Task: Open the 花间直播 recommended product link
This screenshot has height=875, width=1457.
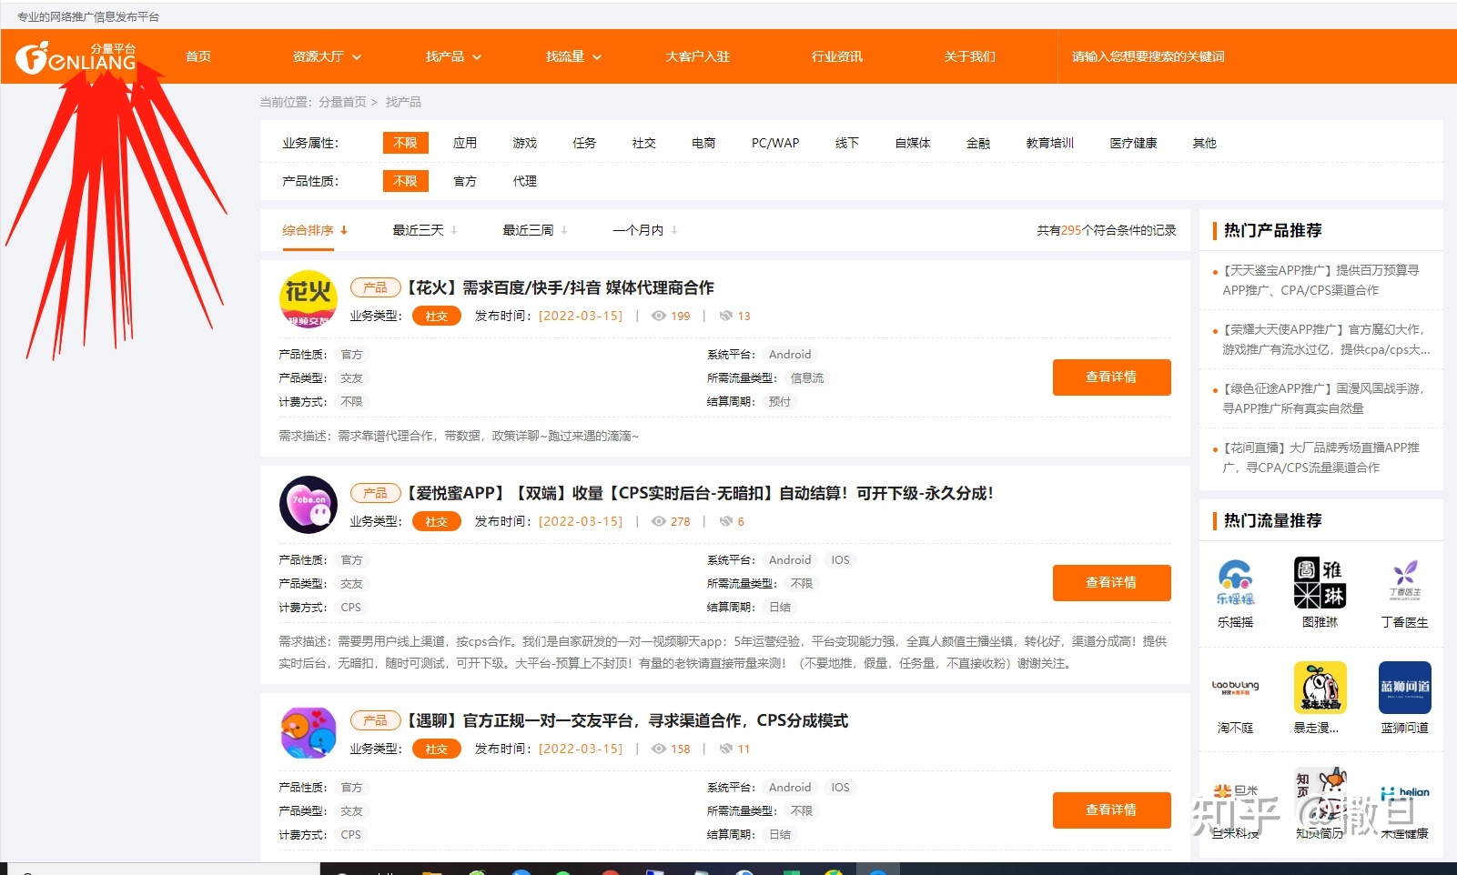Action: [1320, 458]
